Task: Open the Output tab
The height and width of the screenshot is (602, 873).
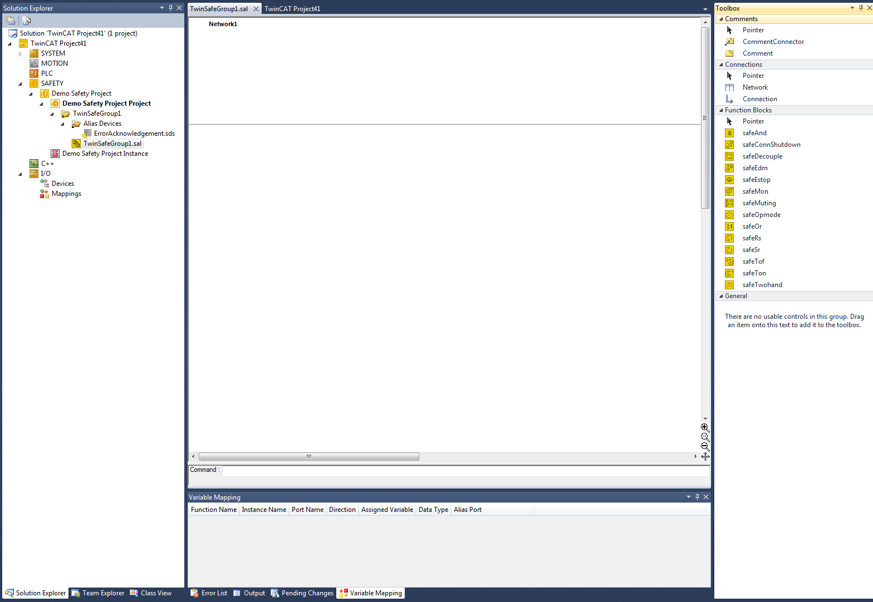Action: 249,593
